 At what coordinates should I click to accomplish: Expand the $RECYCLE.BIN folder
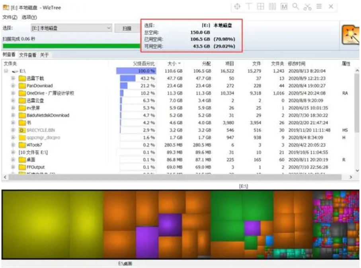pyautogui.click(x=13, y=130)
